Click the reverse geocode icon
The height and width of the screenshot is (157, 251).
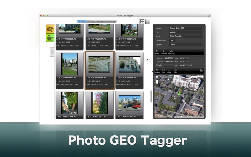157,71
